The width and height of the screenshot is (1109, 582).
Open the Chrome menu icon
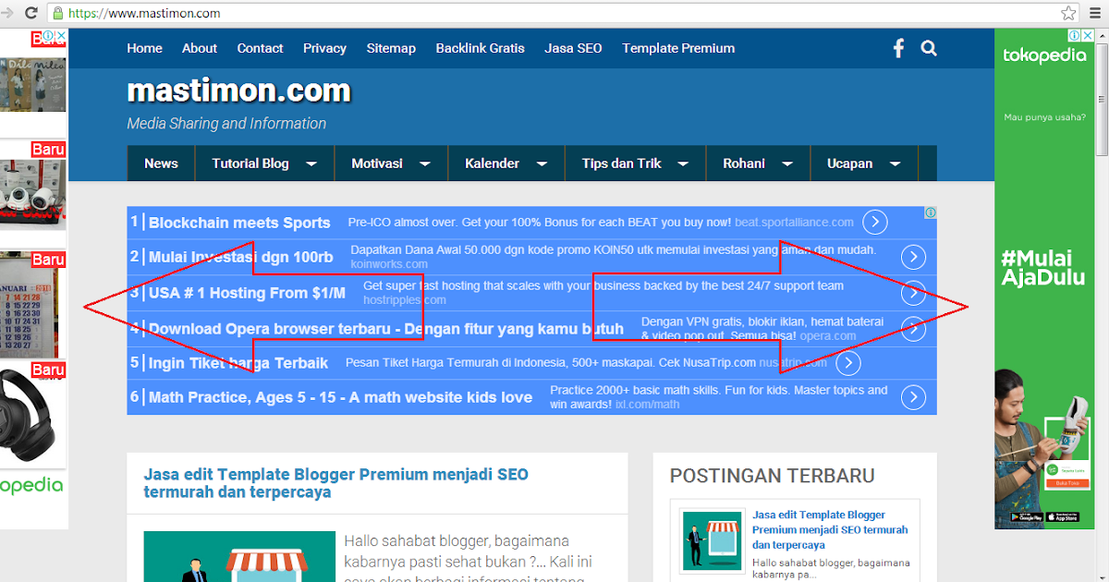pyautogui.click(x=1097, y=13)
